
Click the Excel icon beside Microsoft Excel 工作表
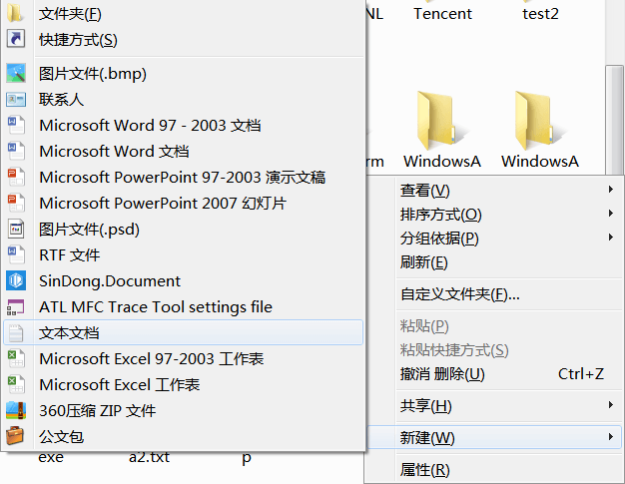coord(16,384)
